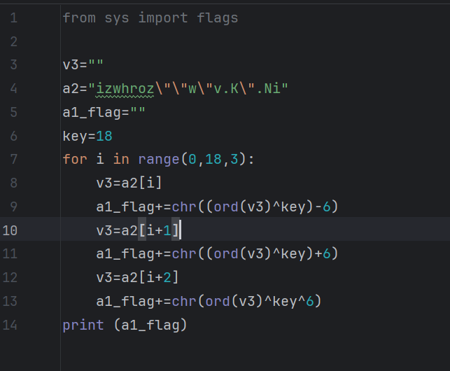Click the chr(ord(v3)^key^6) expression

click(246, 302)
